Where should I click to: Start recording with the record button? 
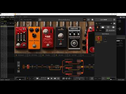click(x=48, y=79)
